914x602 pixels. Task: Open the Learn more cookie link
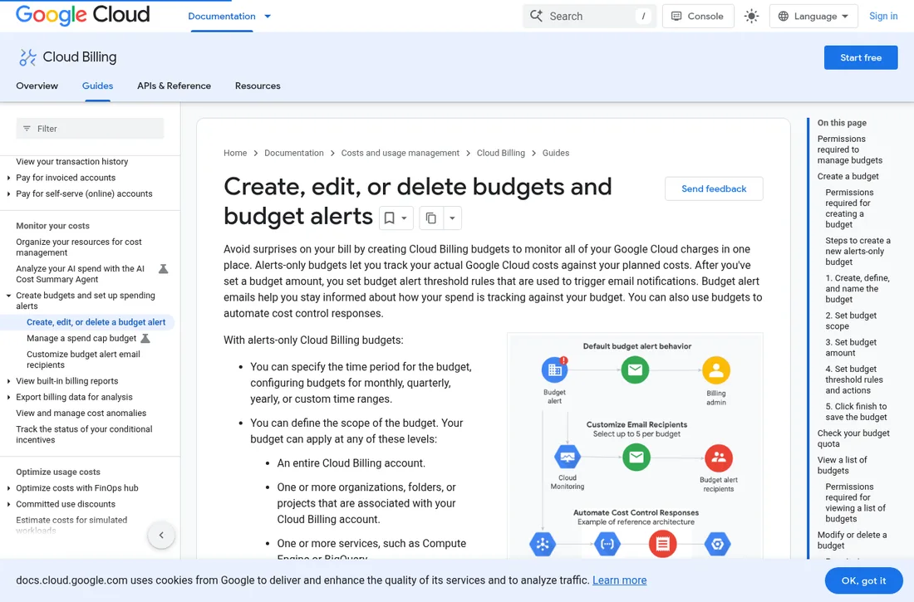(x=619, y=580)
